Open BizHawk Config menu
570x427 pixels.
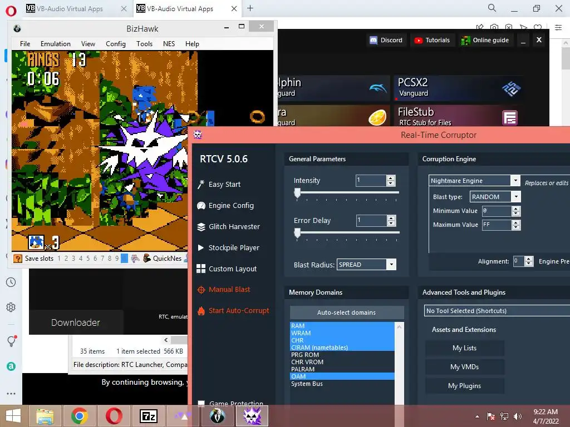(116, 43)
